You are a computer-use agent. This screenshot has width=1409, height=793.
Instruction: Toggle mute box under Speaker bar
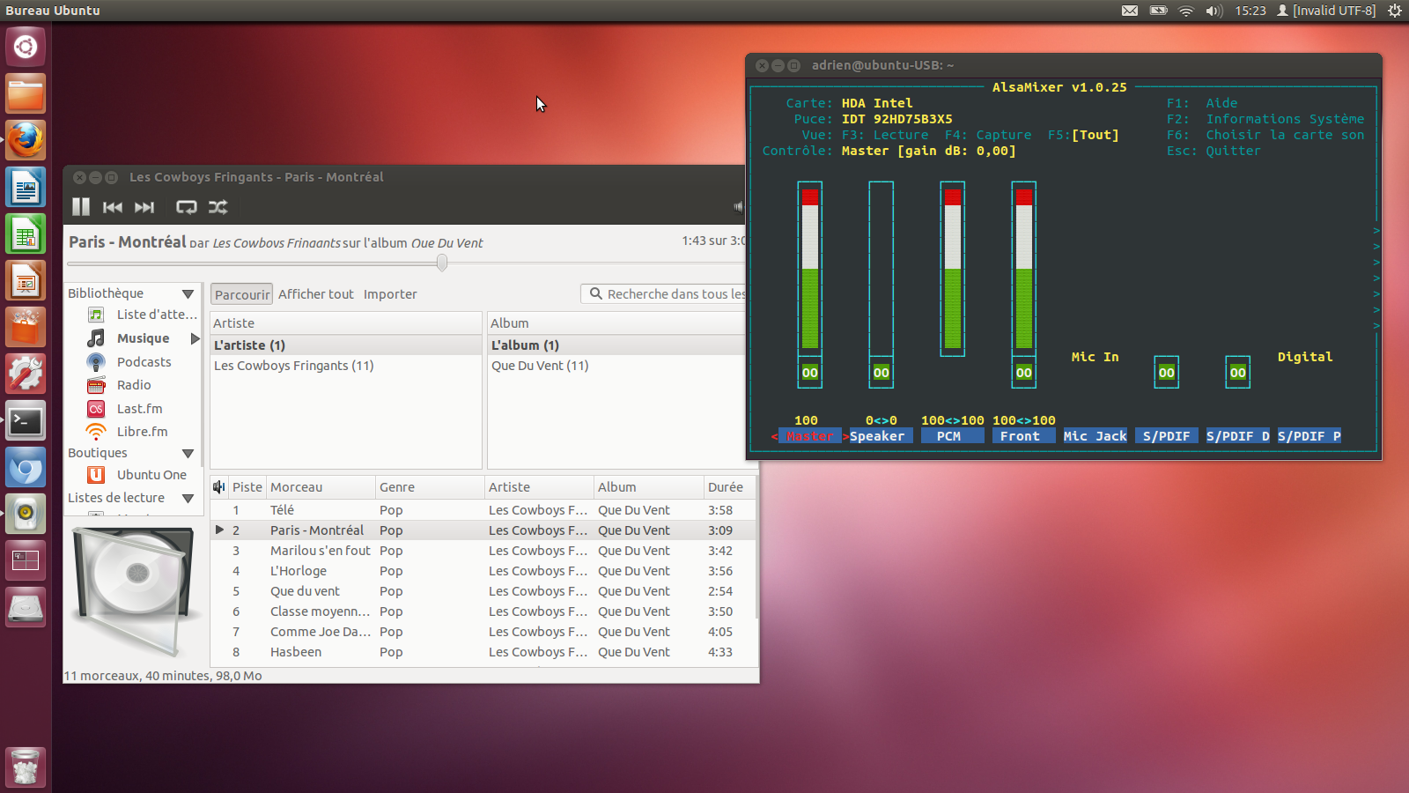click(881, 373)
